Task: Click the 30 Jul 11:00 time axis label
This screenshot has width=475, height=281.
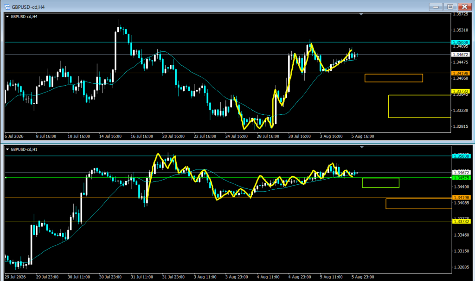Action: [x=79, y=277]
